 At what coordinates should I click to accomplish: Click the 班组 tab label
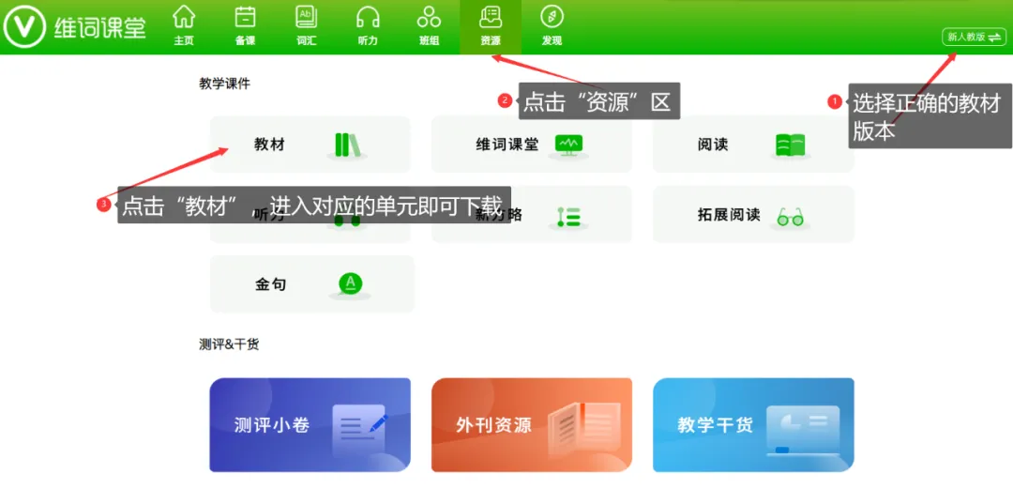pyautogui.click(x=429, y=40)
